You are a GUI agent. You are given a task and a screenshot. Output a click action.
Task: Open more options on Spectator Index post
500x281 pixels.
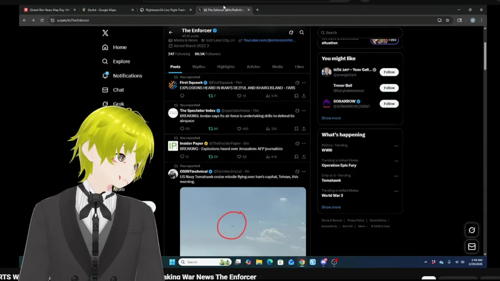pyautogui.click(x=304, y=110)
